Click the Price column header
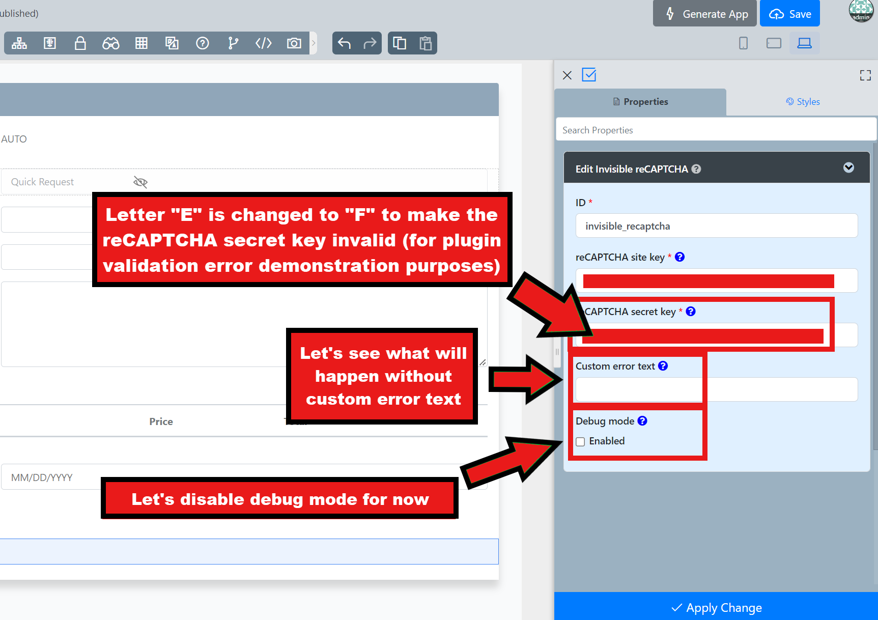Screen dimensions: 878x620 click(x=161, y=421)
